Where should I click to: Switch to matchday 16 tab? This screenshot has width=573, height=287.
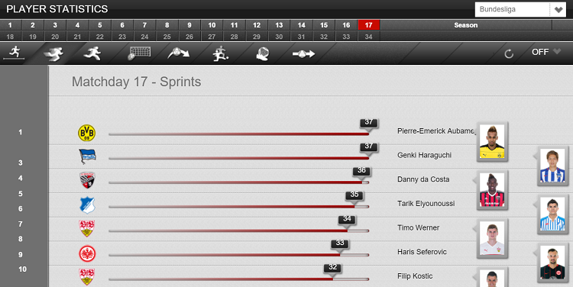pos(346,25)
